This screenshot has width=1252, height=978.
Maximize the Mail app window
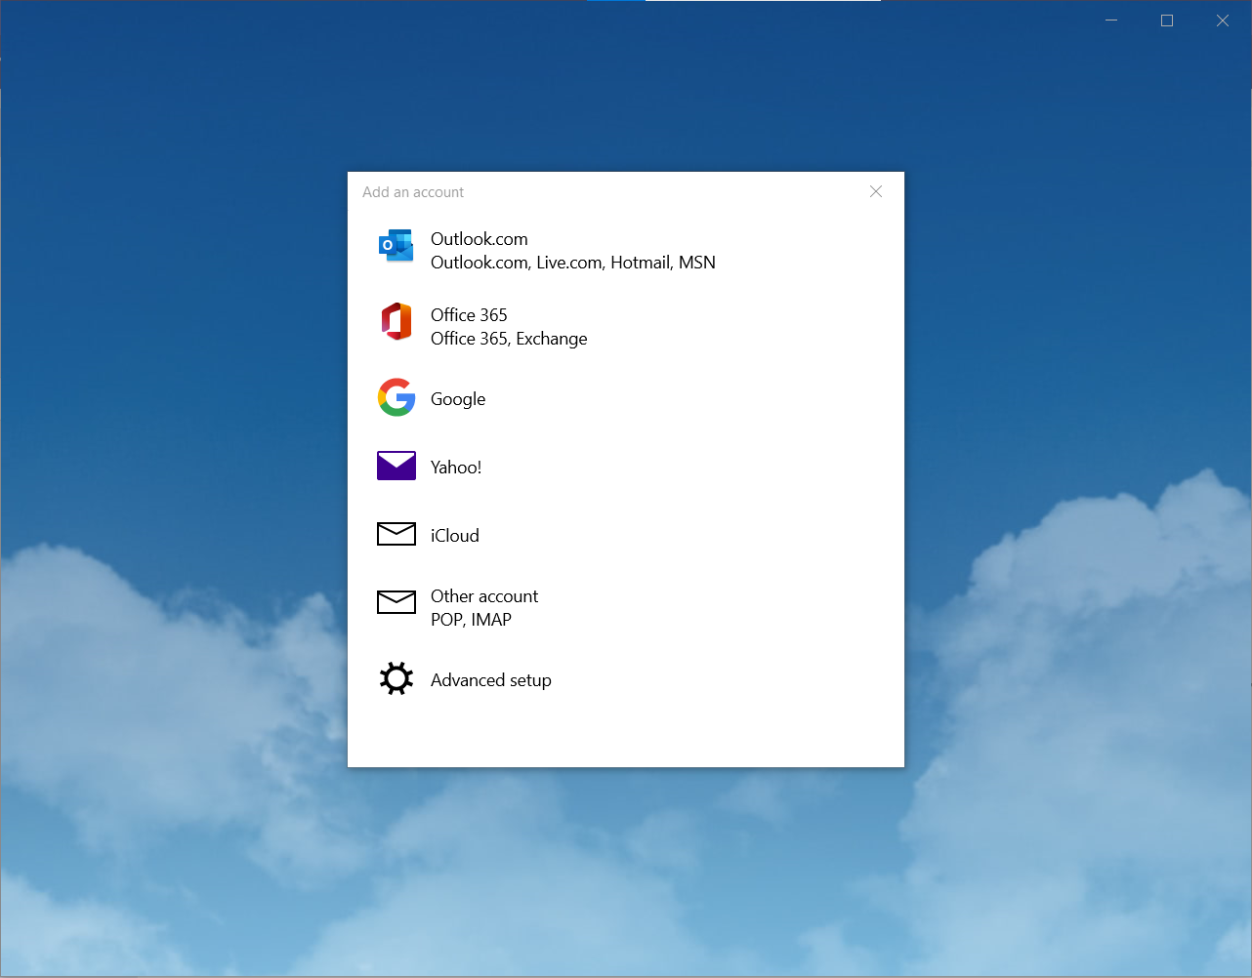coord(1167,20)
